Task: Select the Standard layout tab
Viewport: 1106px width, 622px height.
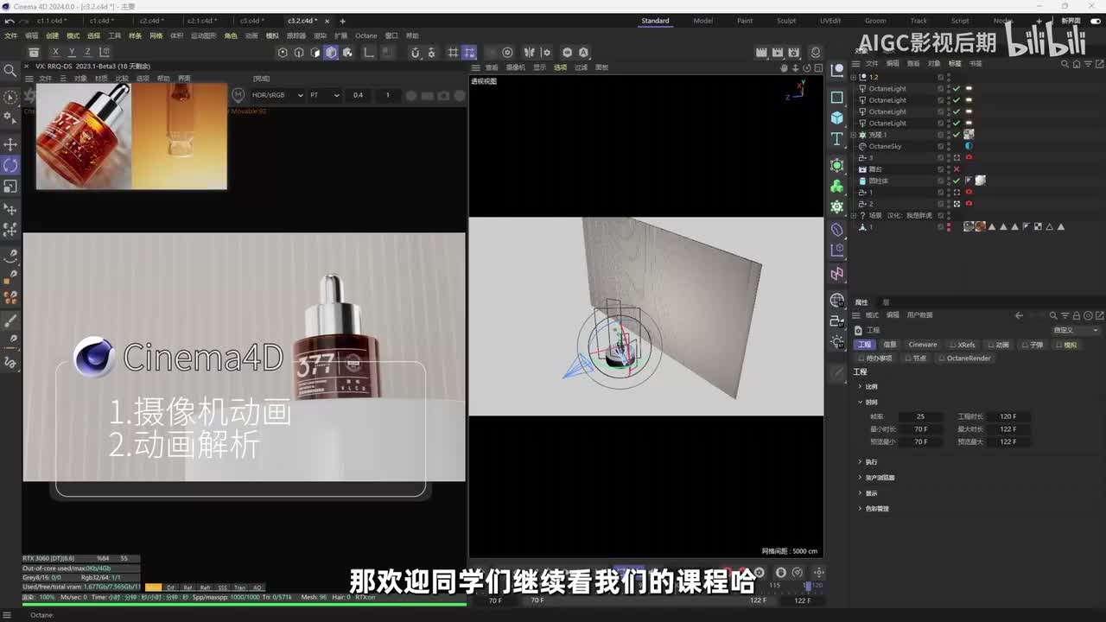Action: click(x=655, y=21)
